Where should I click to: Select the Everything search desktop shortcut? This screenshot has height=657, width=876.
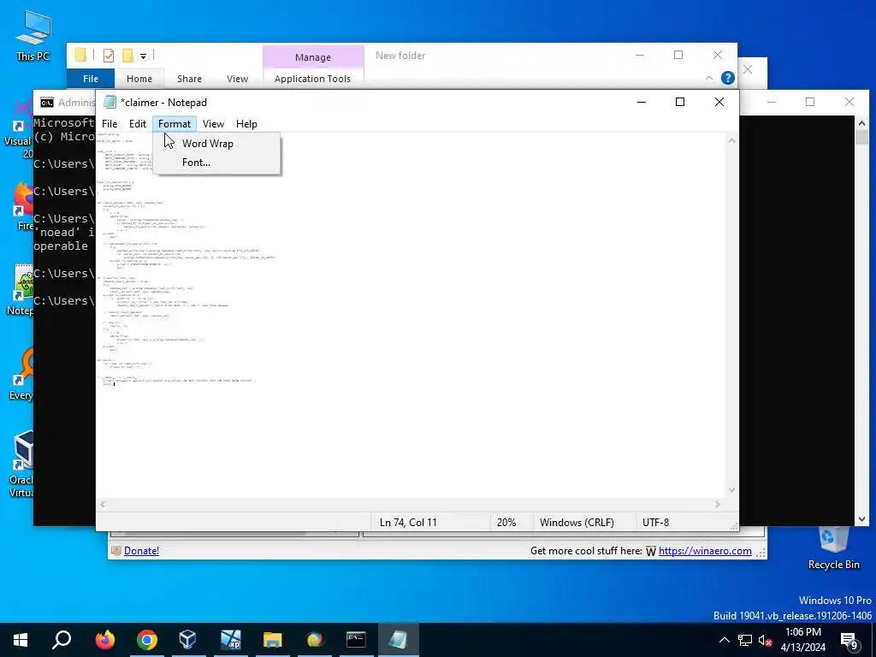point(21,373)
